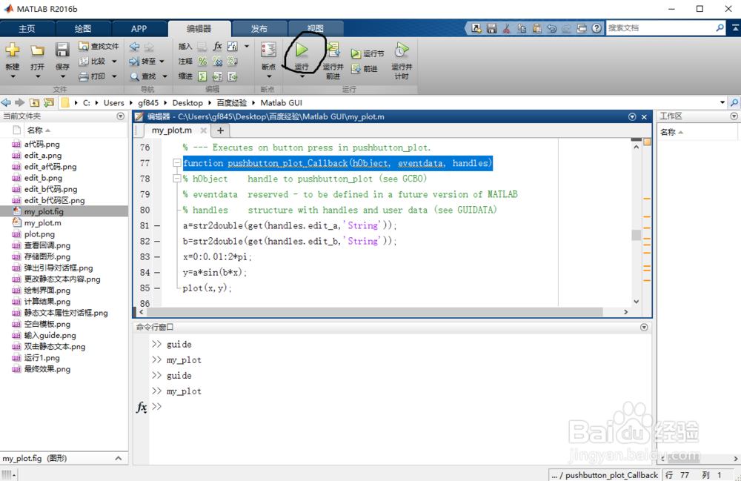This screenshot has height=481, width=741.
Task: Add a new editor tab with plus
Action: [220, 130]
